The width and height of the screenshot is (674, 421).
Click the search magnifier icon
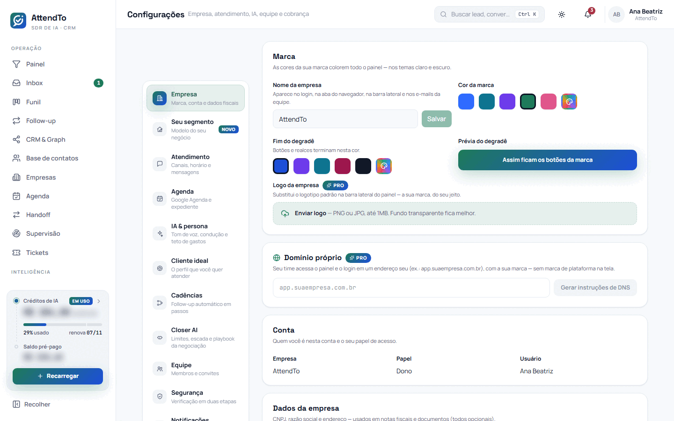443,15
